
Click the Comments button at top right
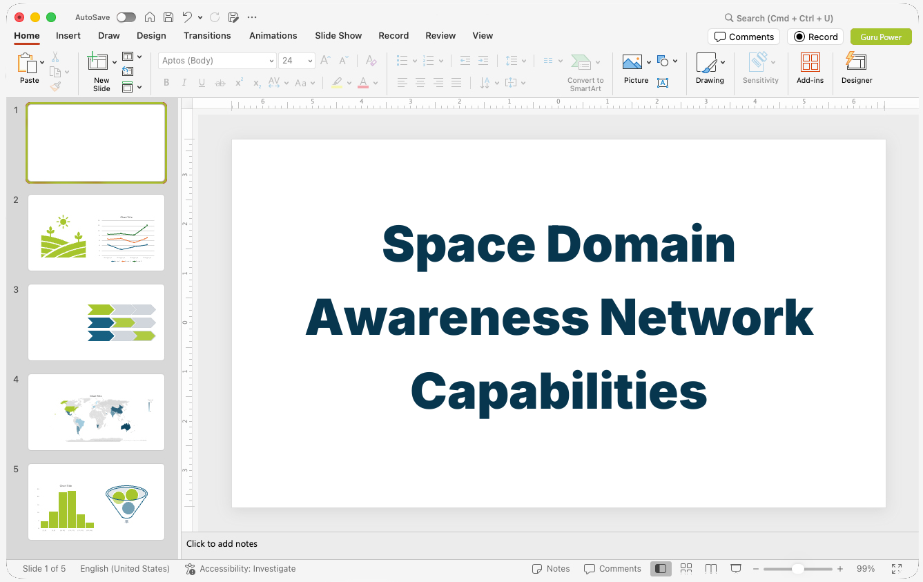tap(744, 37)
